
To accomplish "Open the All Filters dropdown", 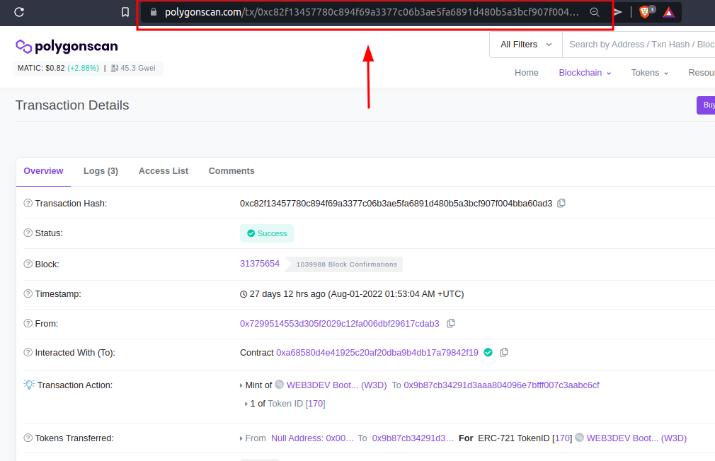I will (526, 45).
